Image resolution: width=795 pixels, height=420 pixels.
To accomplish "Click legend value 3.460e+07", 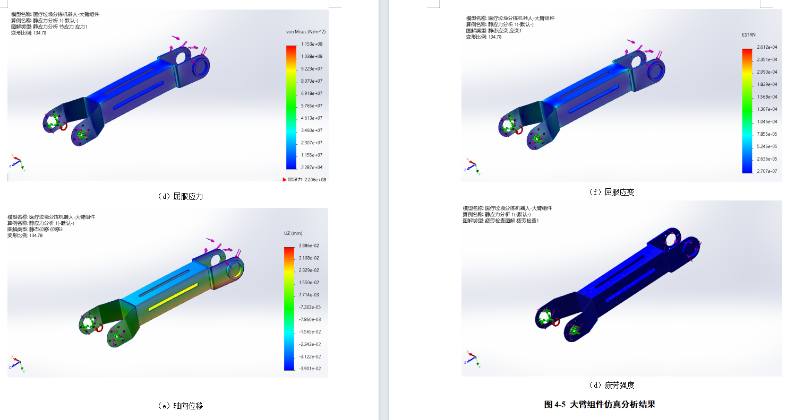I will point(312,130).
